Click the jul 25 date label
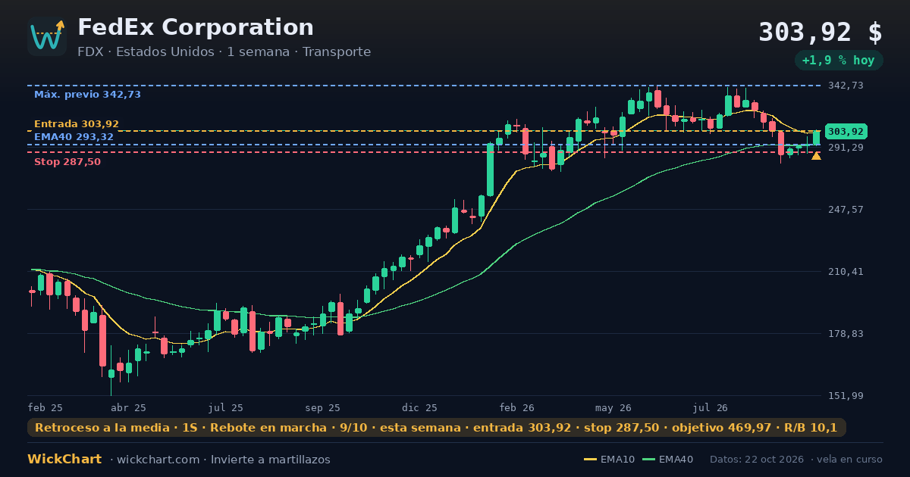910x477 pixels. coord(226,407)
